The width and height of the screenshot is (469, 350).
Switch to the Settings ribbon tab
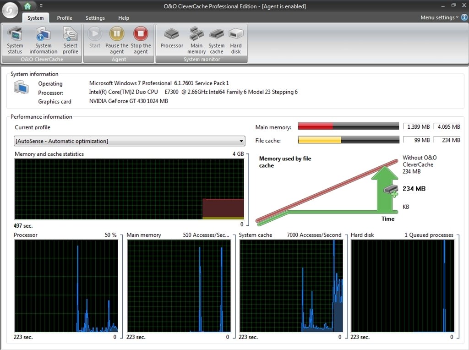(95, 18)
